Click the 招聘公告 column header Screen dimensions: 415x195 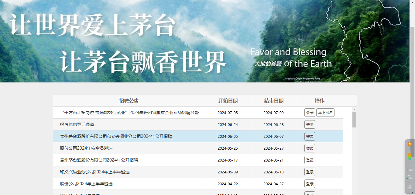[x=129, y=101]
